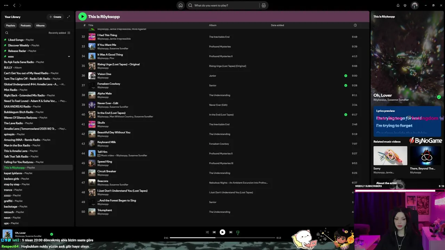
Task: Open the Create menu
Action: (x=55, y=17)
